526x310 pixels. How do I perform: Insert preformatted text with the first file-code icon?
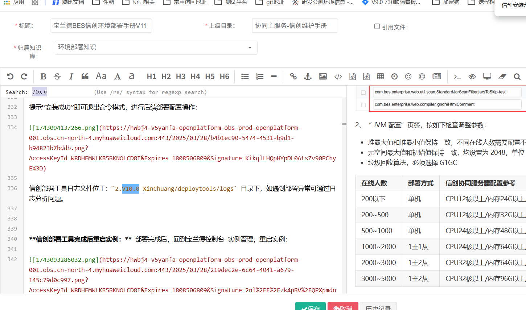[x=353, y=77]
